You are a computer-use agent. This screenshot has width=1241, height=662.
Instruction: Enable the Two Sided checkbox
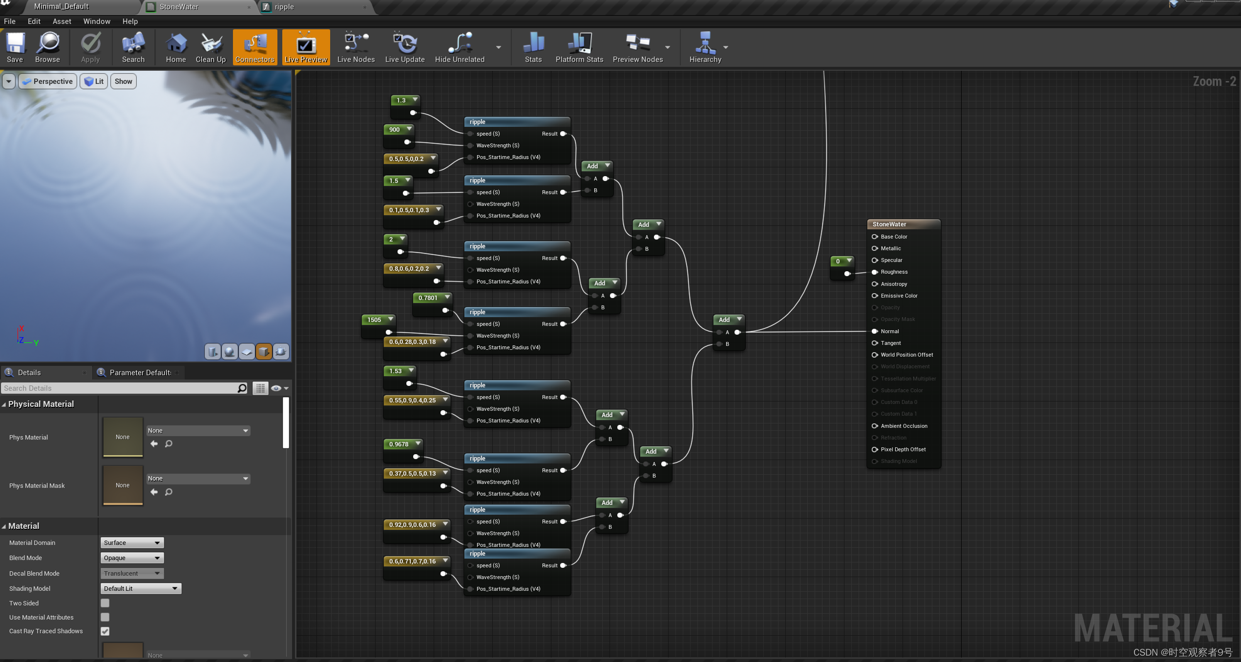pyautogui.click(x=105, y=603)
